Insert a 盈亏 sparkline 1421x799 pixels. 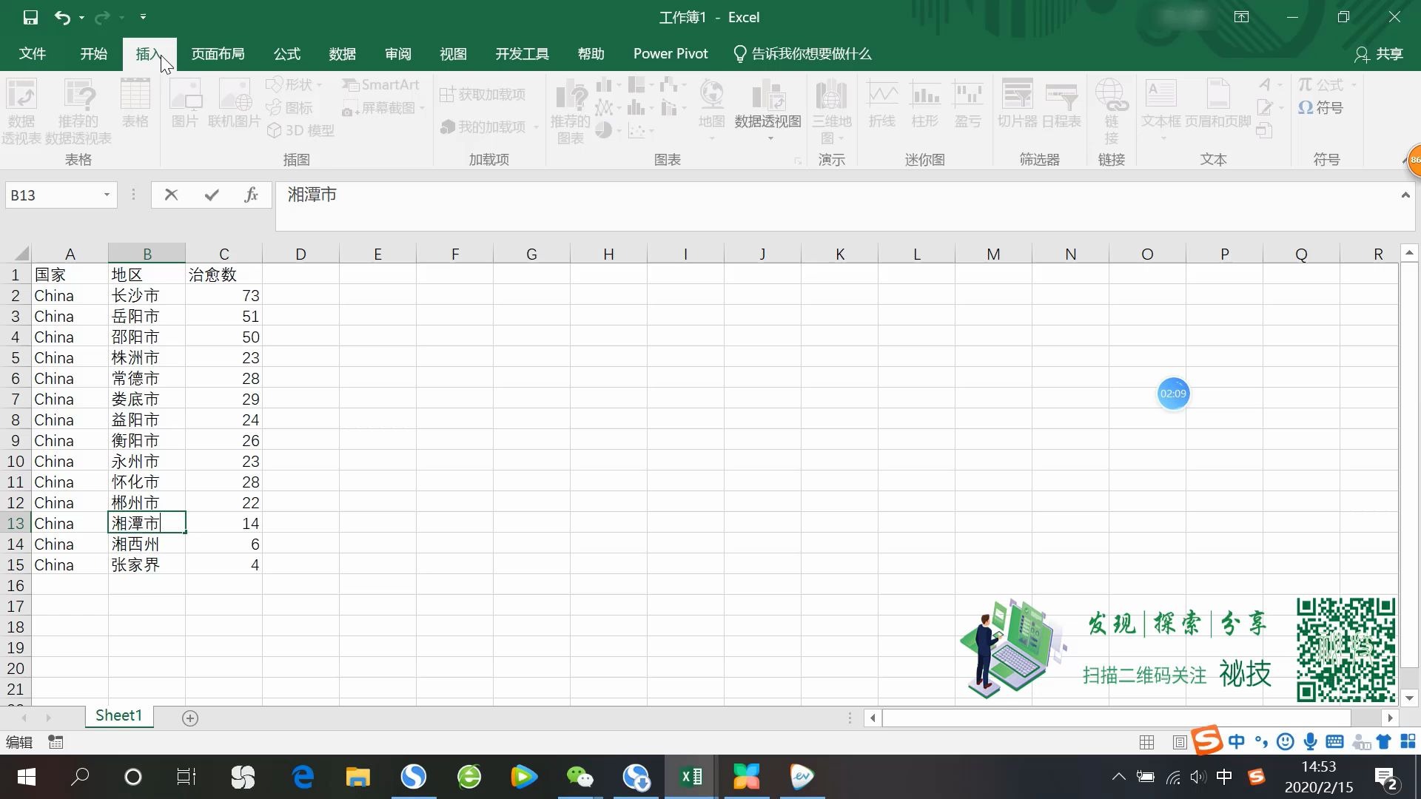coord(968,104)
